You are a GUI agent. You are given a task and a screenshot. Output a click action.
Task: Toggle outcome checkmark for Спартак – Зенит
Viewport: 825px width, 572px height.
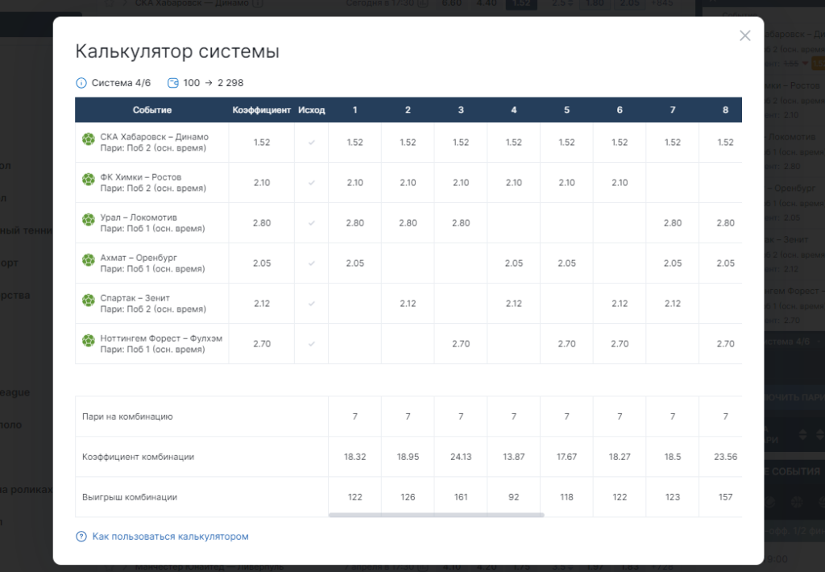(312, 304)
